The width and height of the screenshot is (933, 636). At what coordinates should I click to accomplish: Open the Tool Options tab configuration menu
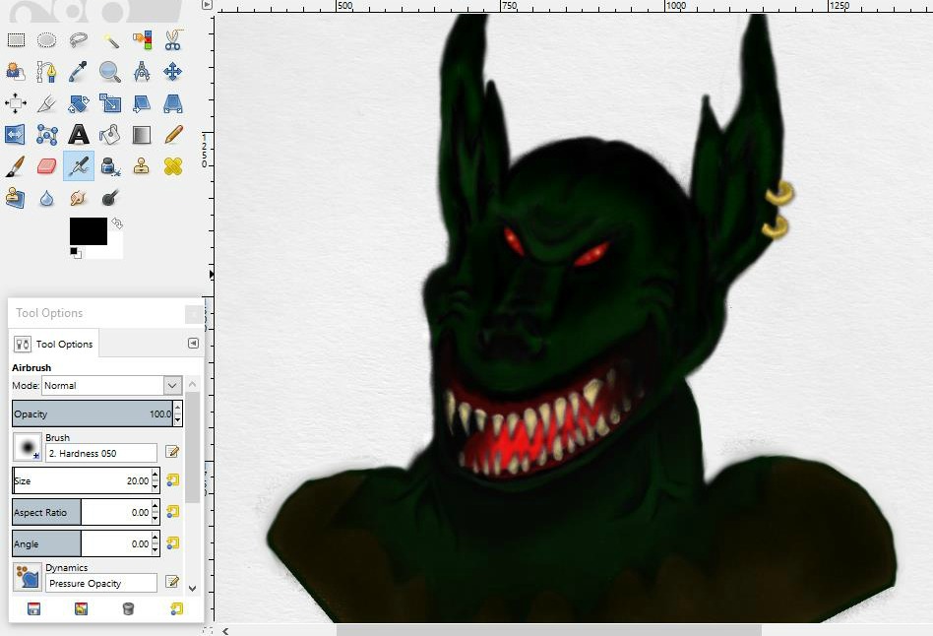(x=193, y=344)
